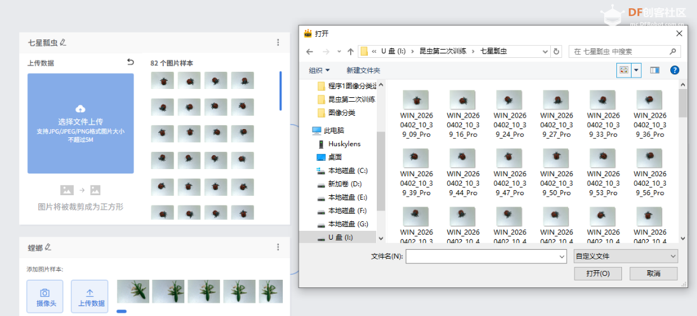Select file WIN_20260402_10_39_53_Pro

pos(602,173)
